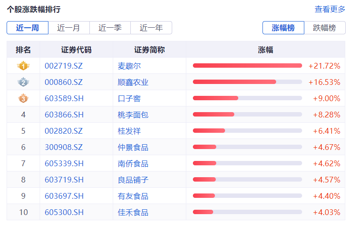
Task: Click the stock name 佳禾食品
Action: 133,212
